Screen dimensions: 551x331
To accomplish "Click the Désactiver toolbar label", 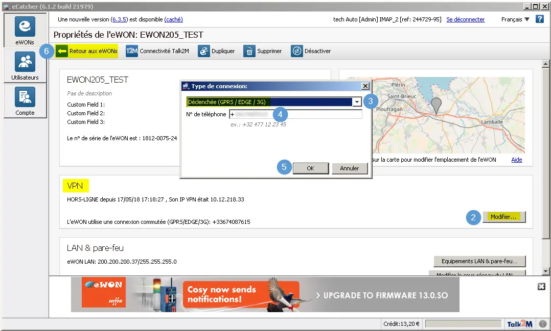I will 318,51.
